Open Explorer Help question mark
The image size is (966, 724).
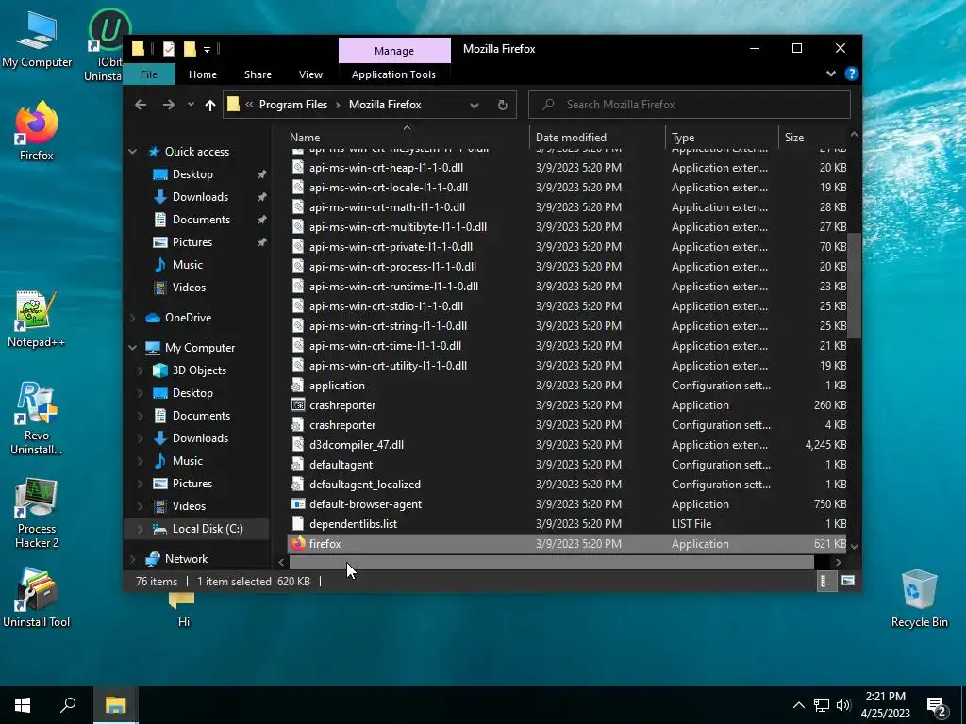point(852,74)
